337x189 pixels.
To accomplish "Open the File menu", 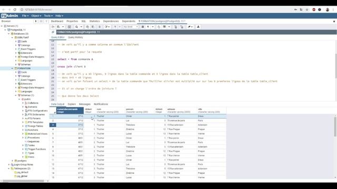I will tap(25, 16).
